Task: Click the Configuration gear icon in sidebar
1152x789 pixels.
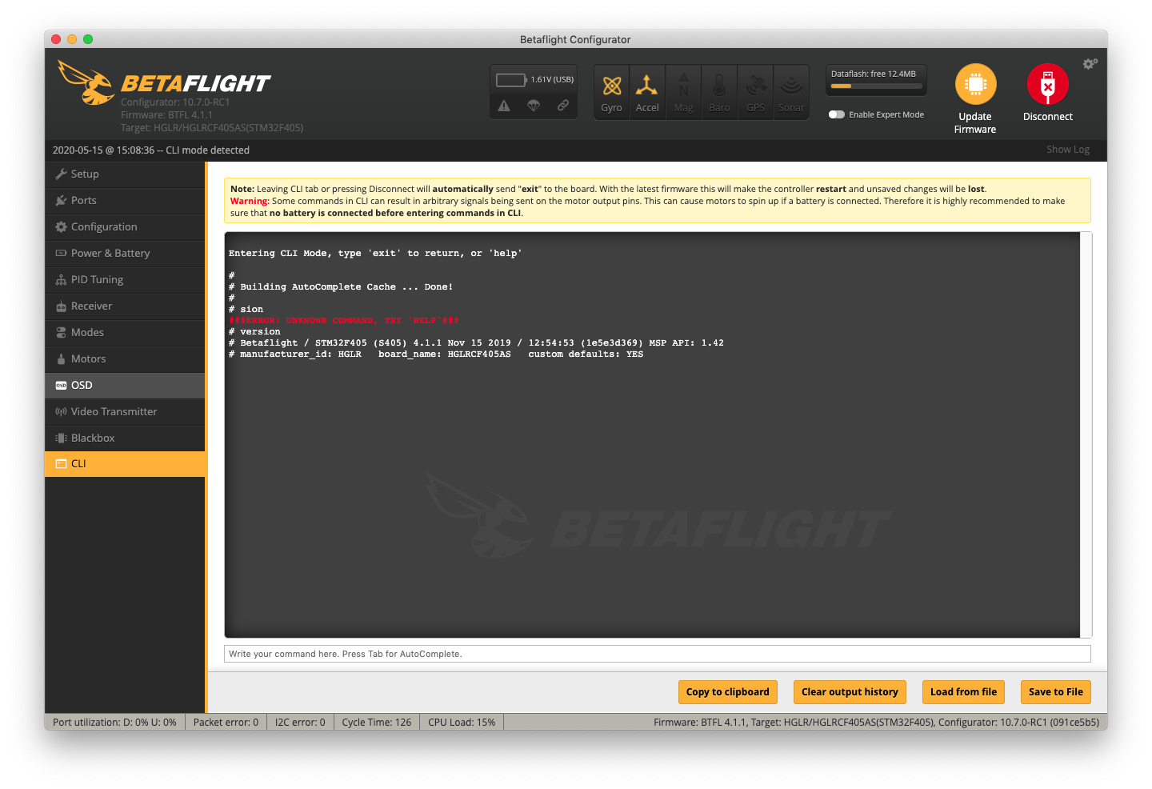Action: 61,226
